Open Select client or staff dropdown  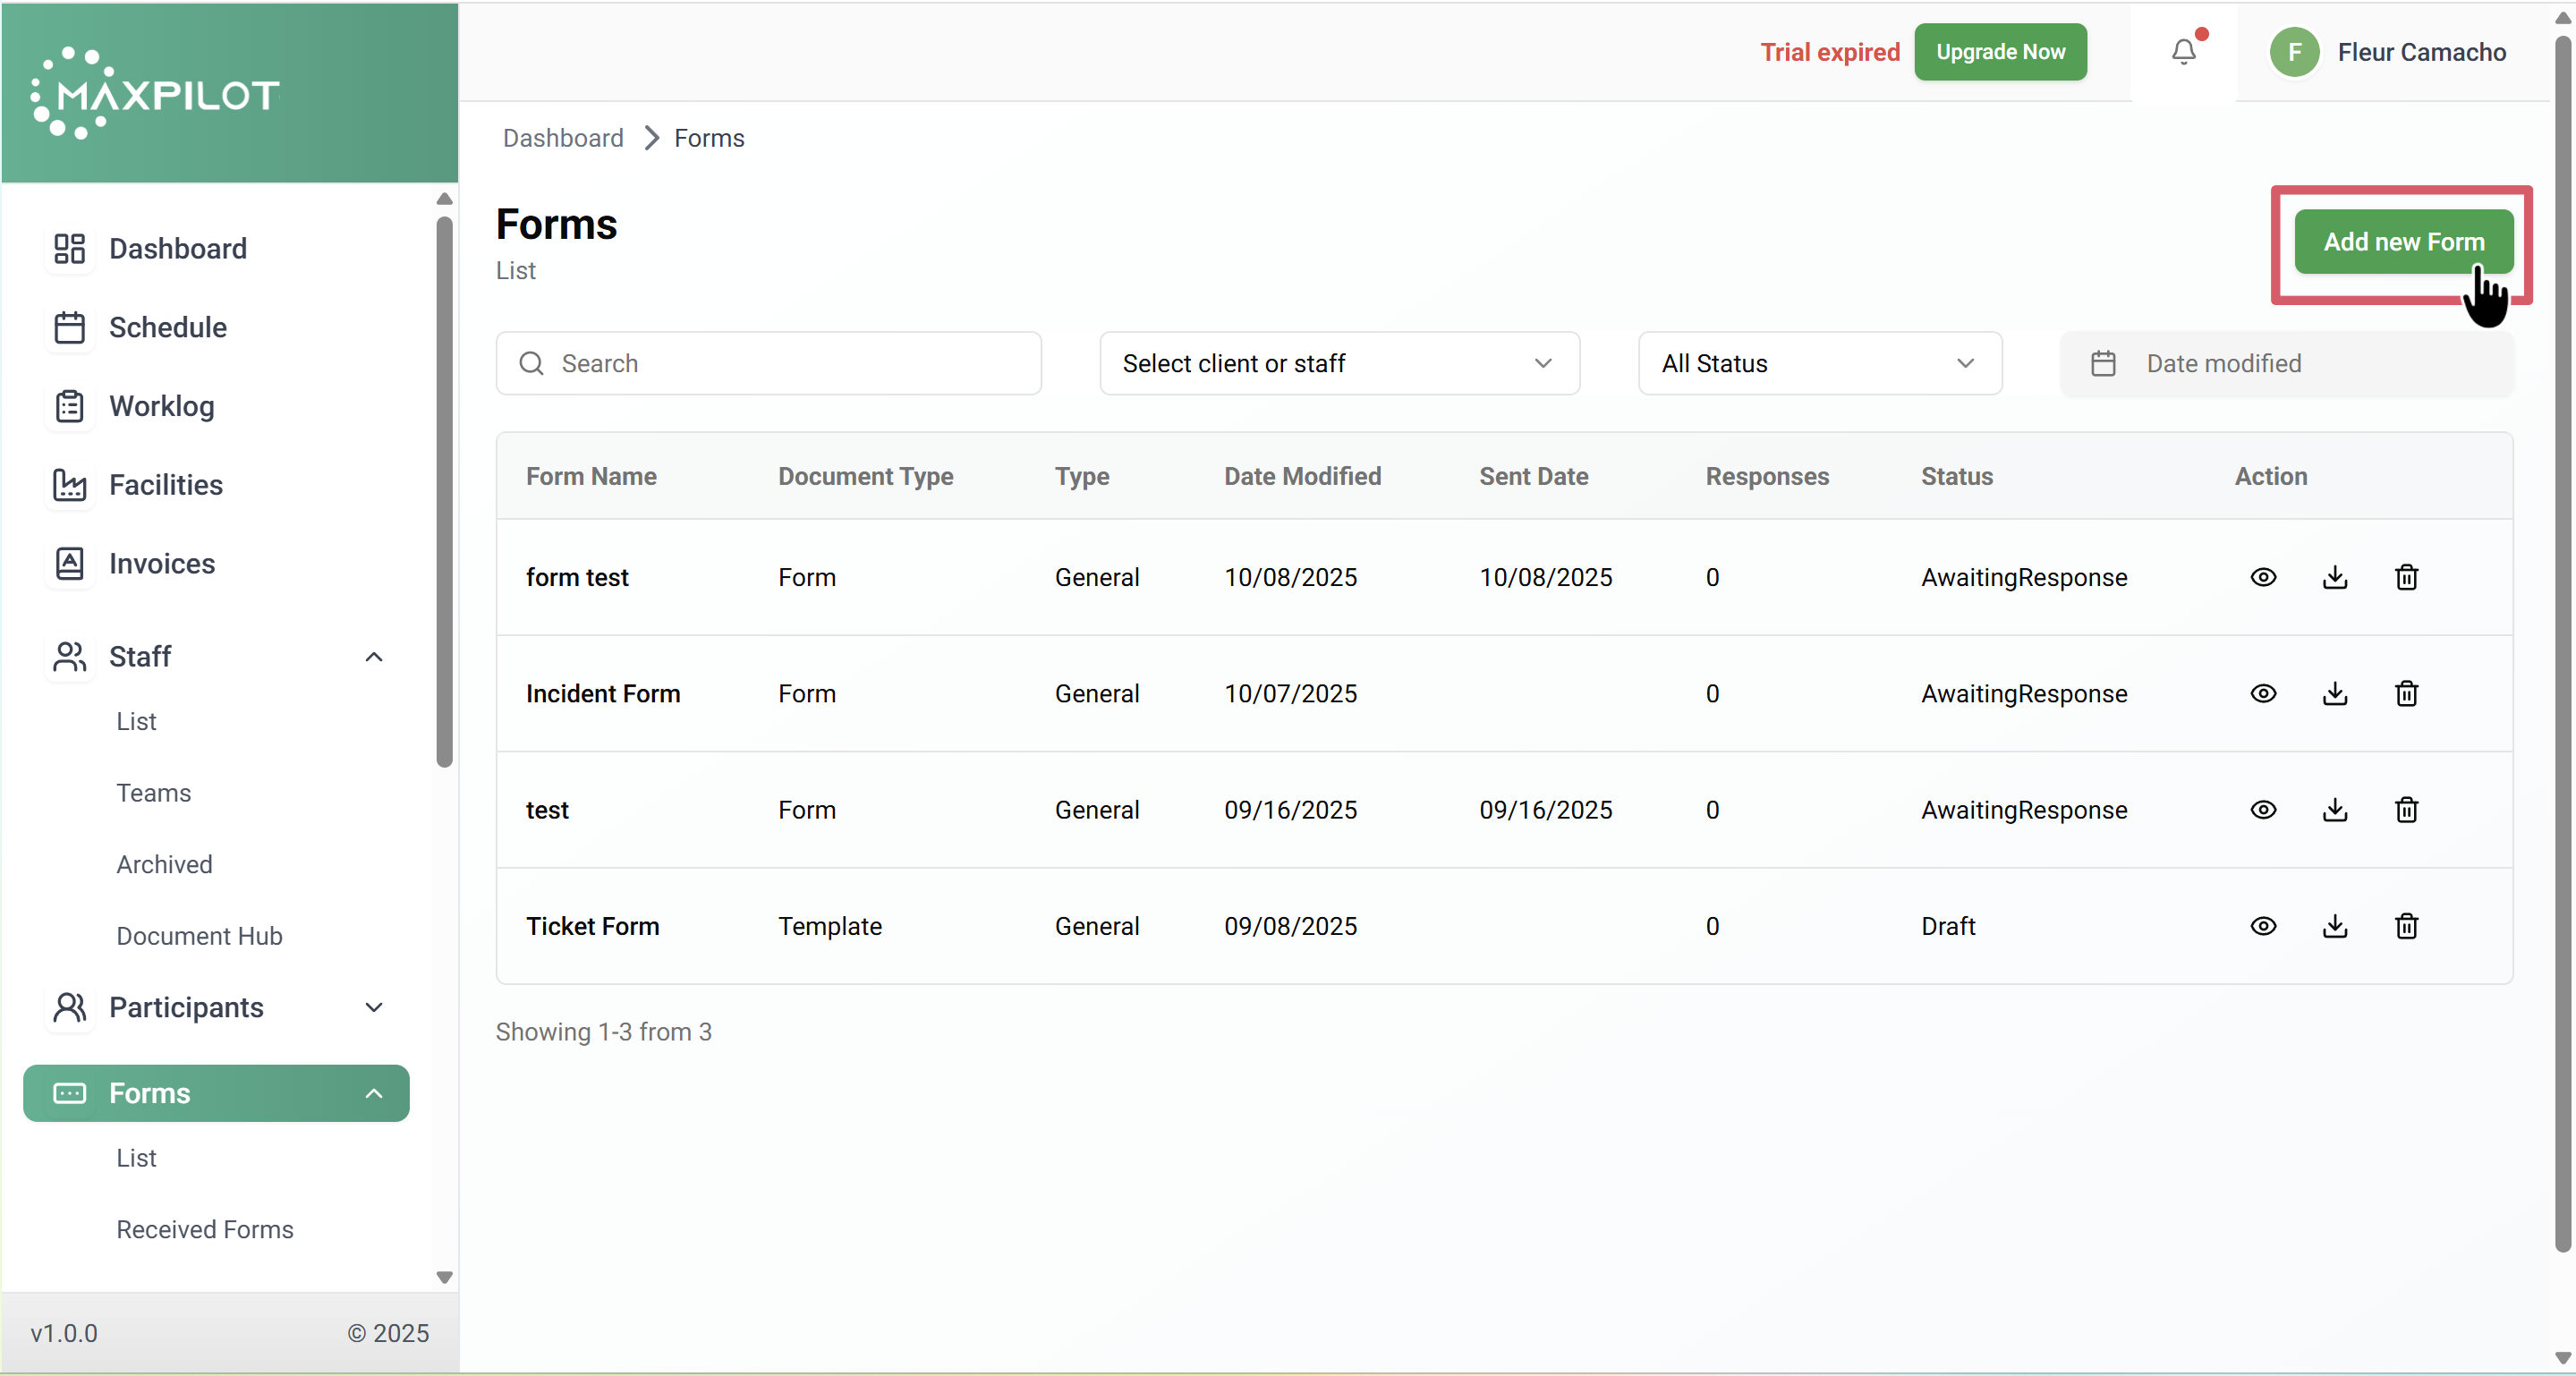click(x=1338, y=364)
